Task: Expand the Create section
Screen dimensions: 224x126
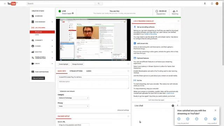Action: pos(52,64)
